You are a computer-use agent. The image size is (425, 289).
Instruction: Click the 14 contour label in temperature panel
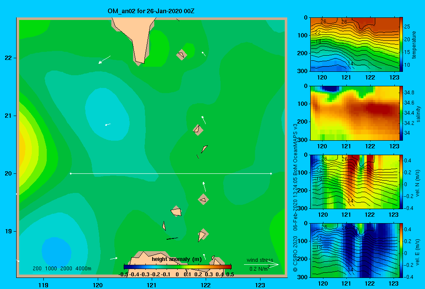point(351,64)
